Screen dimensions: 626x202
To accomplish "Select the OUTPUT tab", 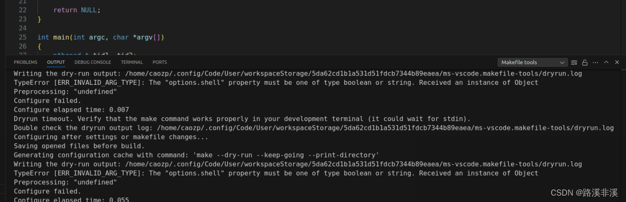I will point(56,62).
